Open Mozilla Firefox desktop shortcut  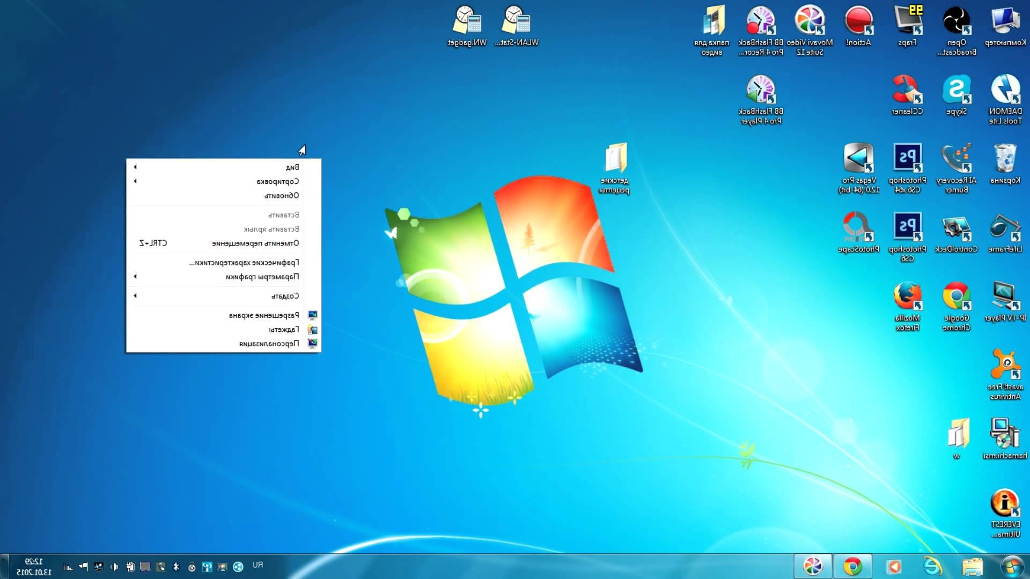pyautogui.click(x=907, y=306)
